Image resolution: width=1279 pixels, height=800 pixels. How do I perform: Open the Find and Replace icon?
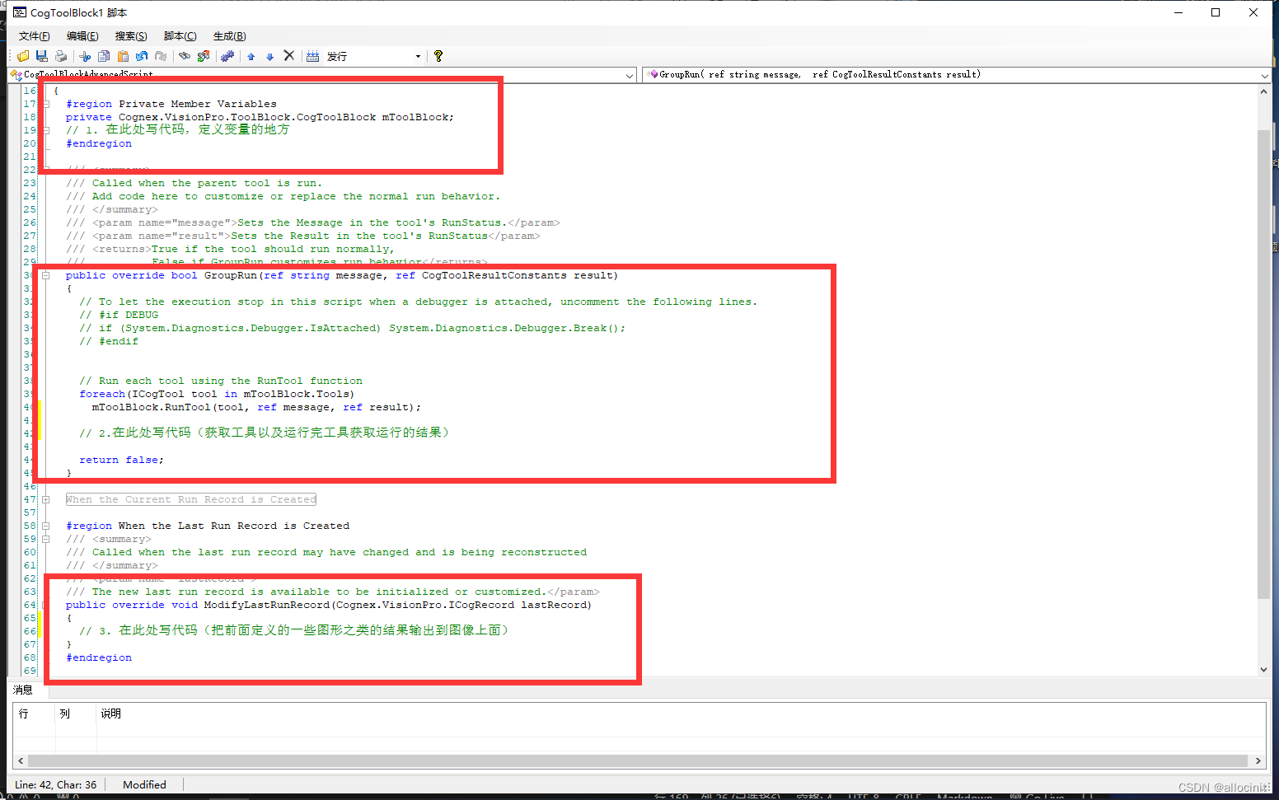pyautogui.click(x=204, y=56)
